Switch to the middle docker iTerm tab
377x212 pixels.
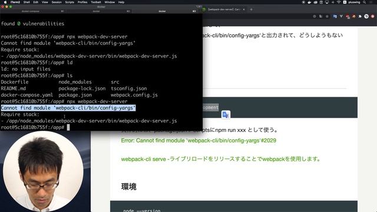pos(96,11)
